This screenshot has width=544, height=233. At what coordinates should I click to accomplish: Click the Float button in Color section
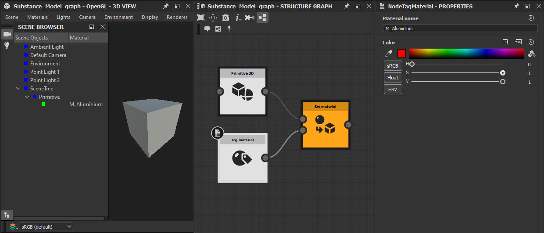click(x=393, y=78)
